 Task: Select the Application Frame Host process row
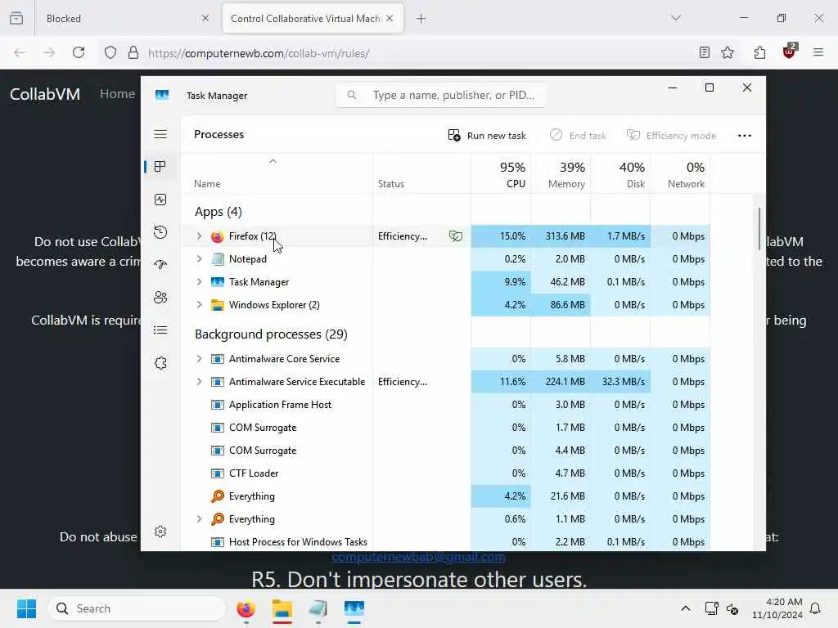(446, 405)
